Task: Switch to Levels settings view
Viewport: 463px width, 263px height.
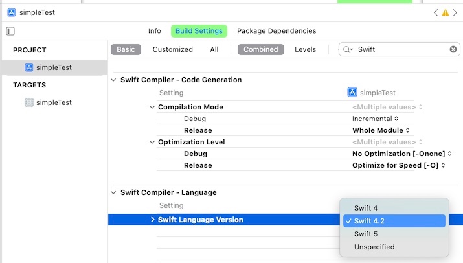Action: click(x=305, y=49)
